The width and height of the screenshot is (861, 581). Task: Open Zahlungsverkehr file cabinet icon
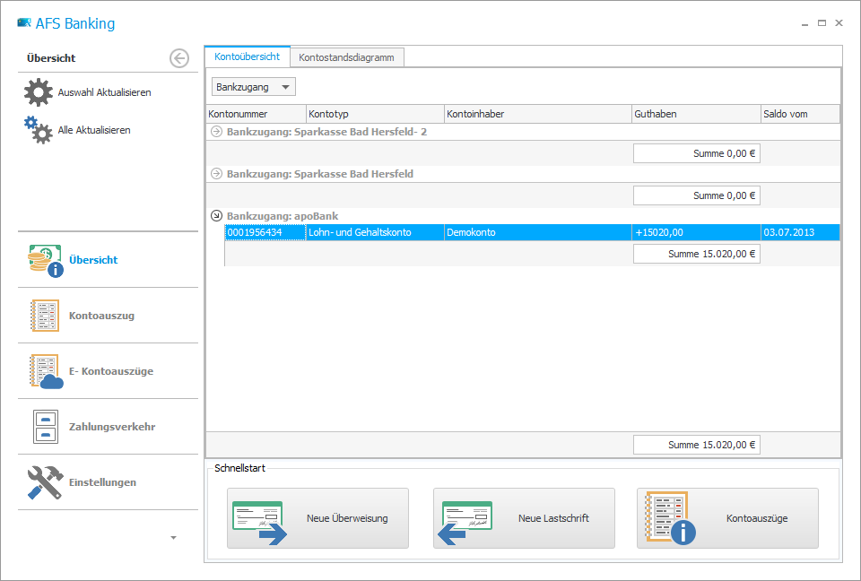(x=46, y=427)
